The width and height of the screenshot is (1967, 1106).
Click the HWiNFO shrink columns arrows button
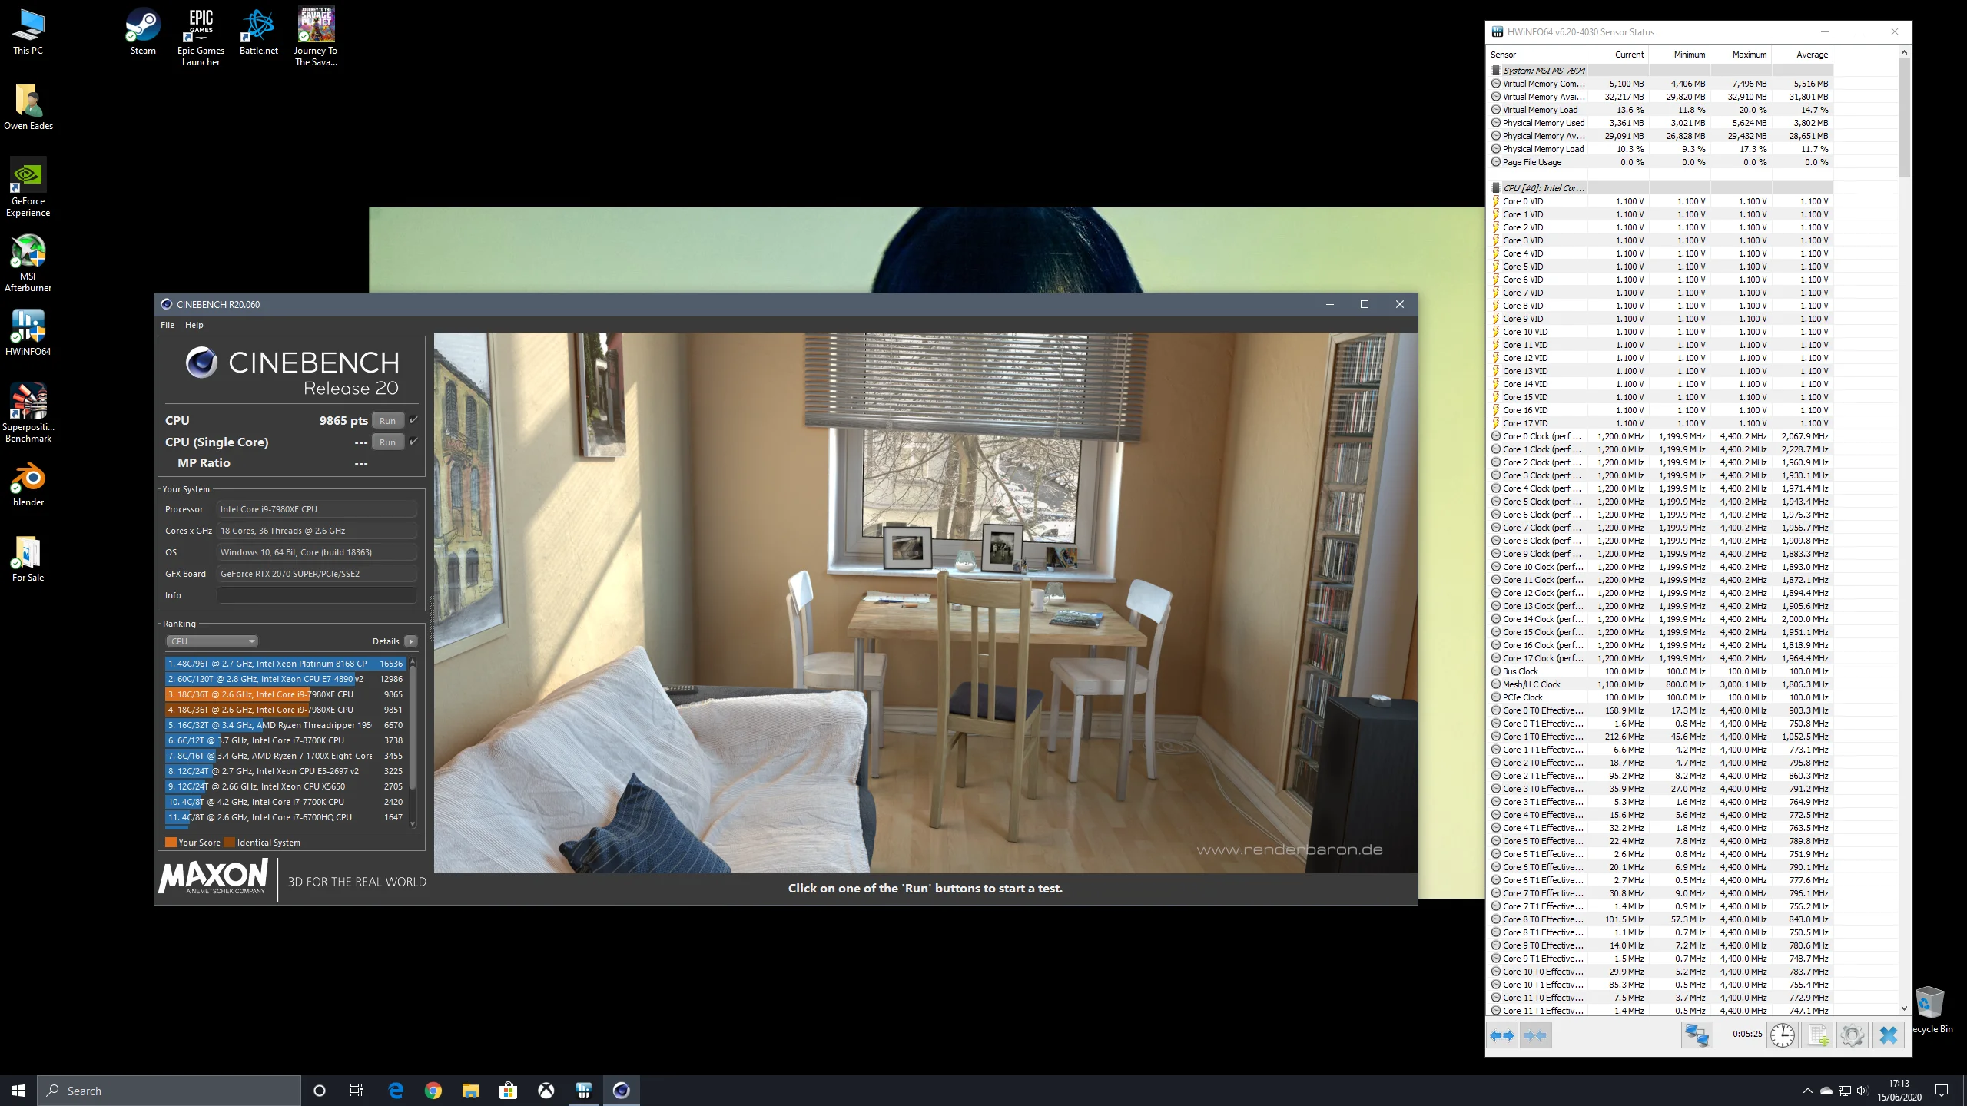(1535, 1035)
